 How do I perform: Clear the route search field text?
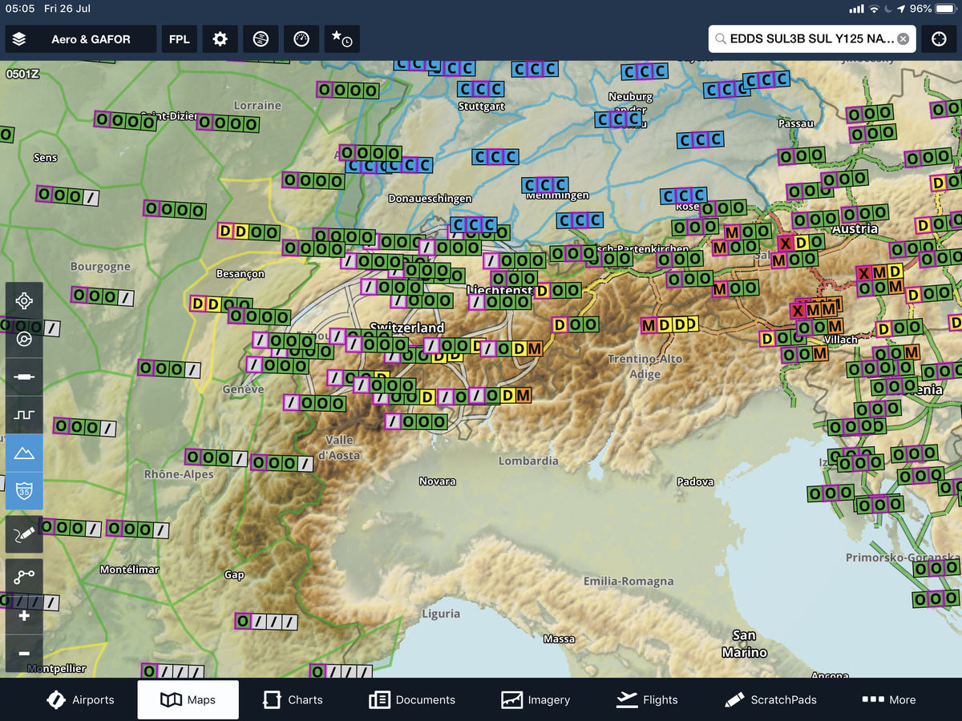click(x=903, y=38)
